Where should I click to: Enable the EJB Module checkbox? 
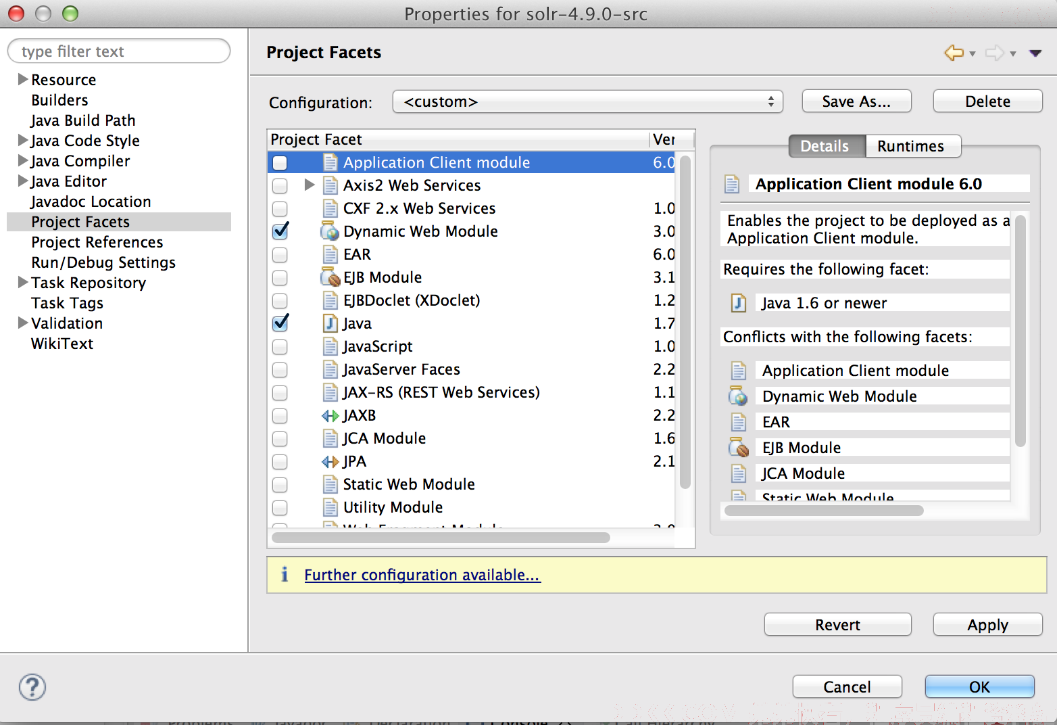[280, 278]
